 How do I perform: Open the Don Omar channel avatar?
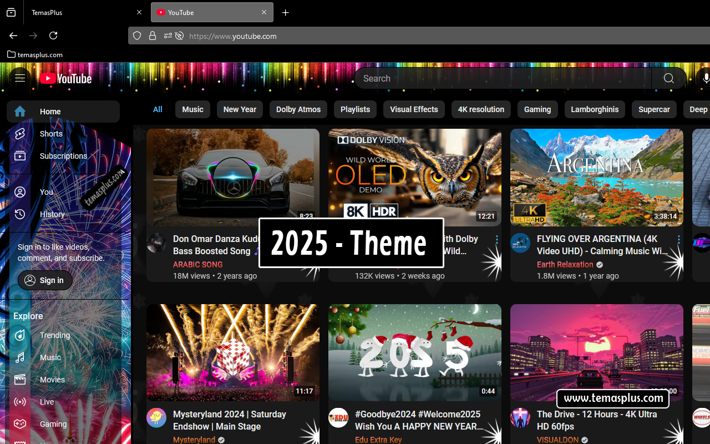[156, 243]
